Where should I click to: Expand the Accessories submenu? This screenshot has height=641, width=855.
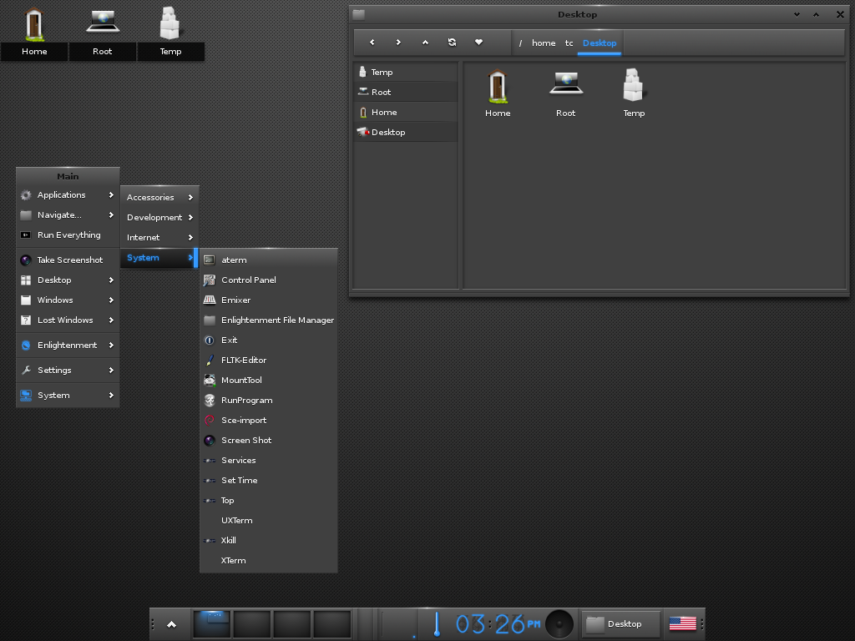pos(159,198)
